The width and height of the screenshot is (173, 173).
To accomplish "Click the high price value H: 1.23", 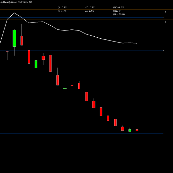I will [90, 7].
